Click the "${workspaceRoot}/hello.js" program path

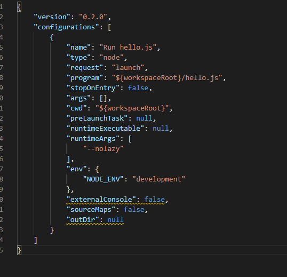pos(167,78)
